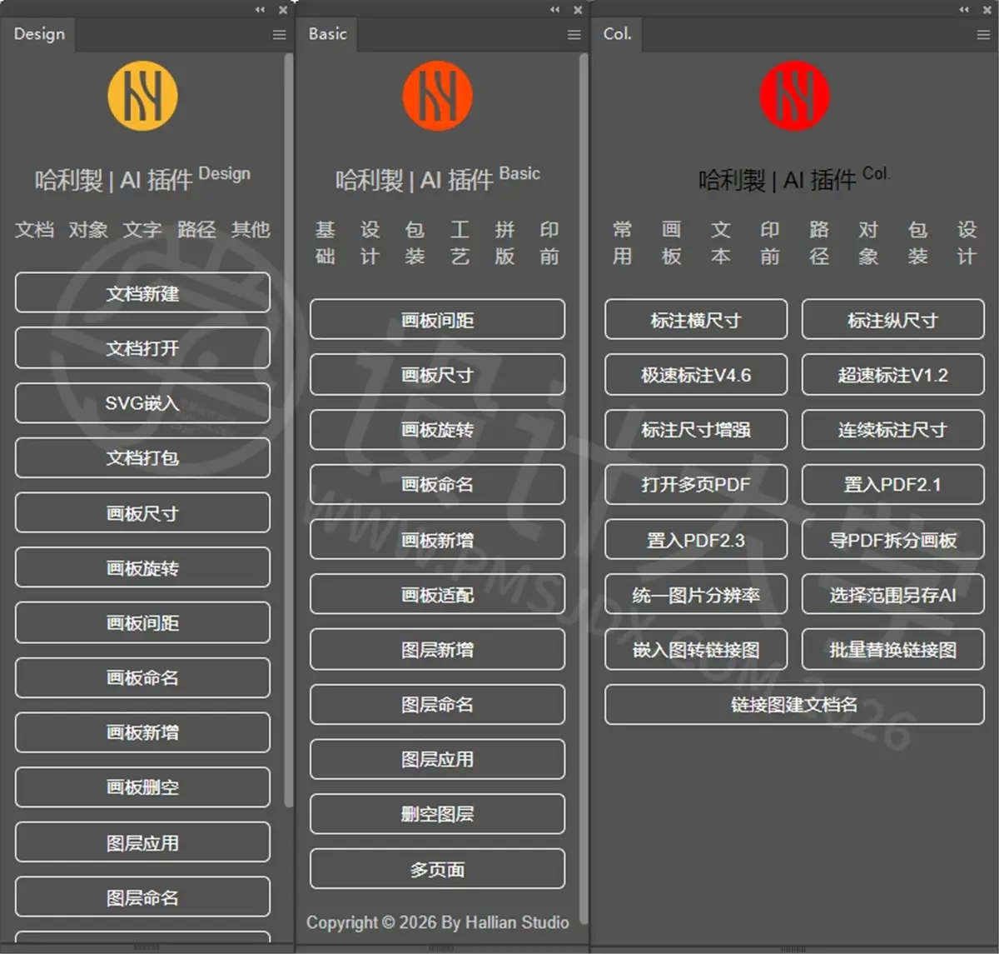Select the 基础 category in Basic panel
Image resolution: width=999 pixels, height=954 pixels.
pyautogui.click(x=326, y=242)
